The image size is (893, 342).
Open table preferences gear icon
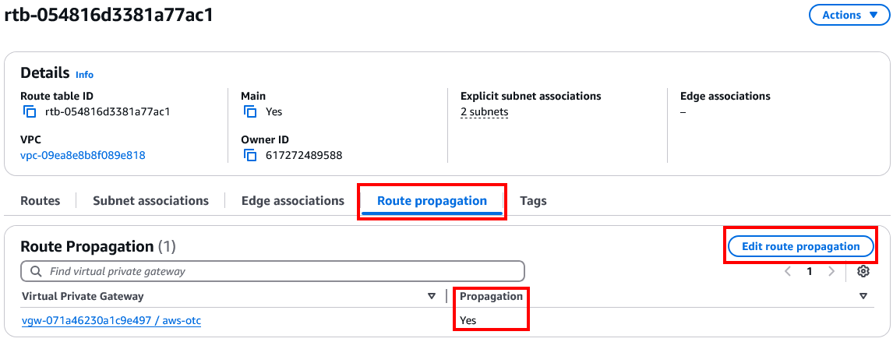(x=863, y=271)
